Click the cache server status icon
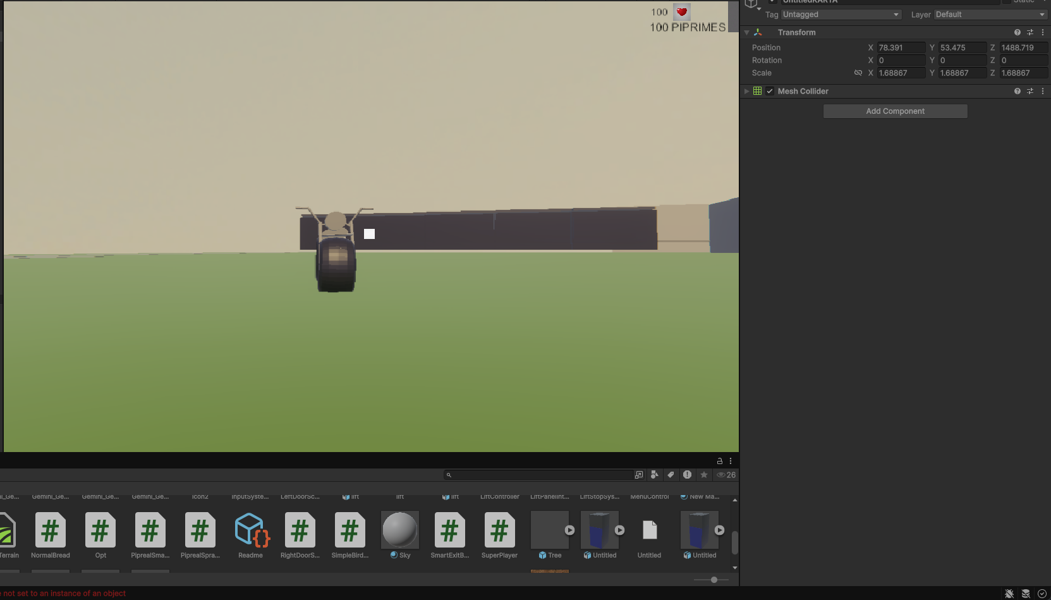Screen dimensions: 1051x600 1026,594
